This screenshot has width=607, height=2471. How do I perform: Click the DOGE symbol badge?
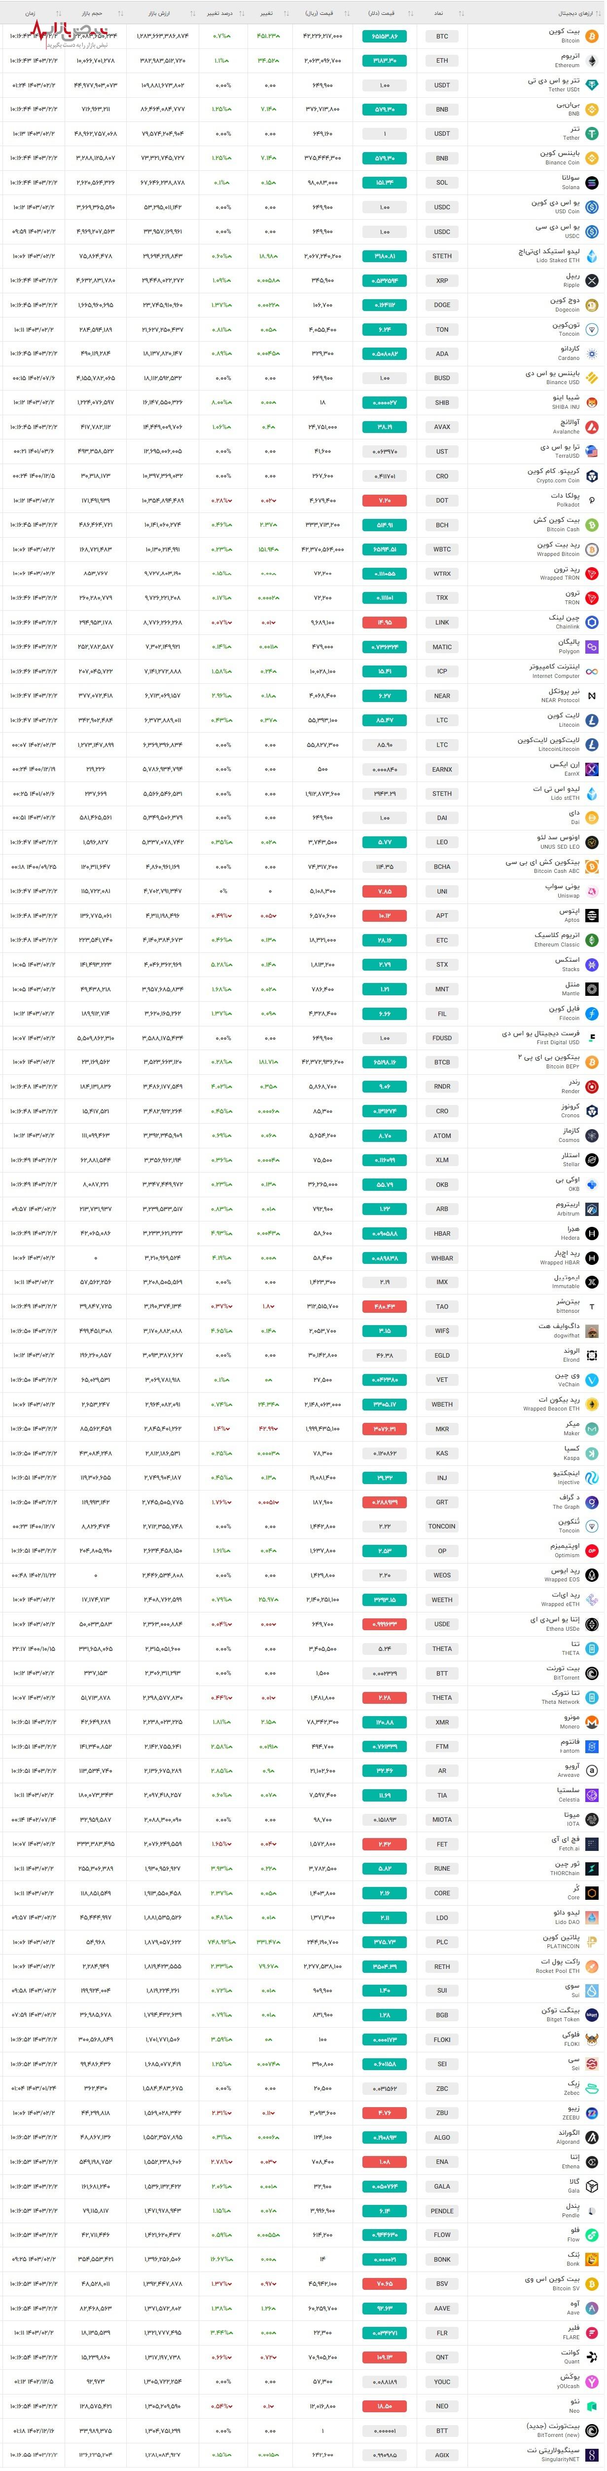pos(441,305)
